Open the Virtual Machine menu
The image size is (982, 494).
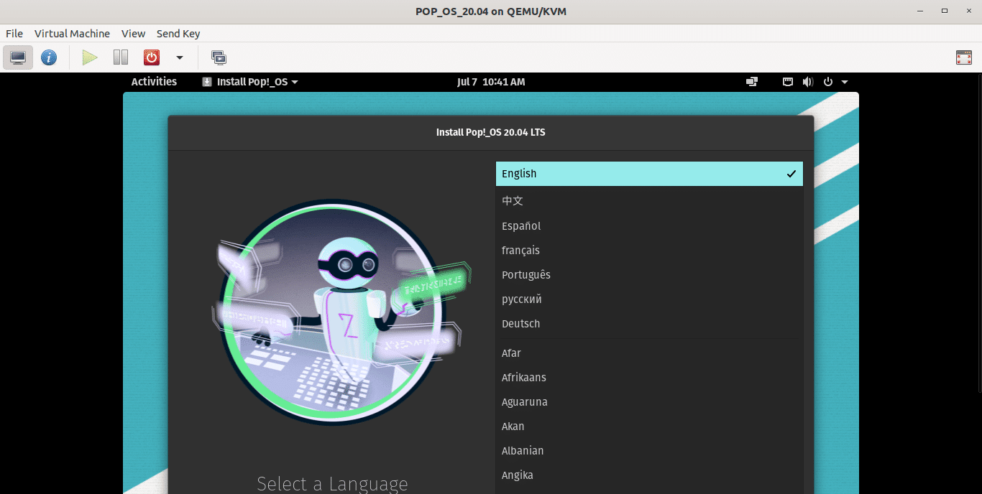72,34
